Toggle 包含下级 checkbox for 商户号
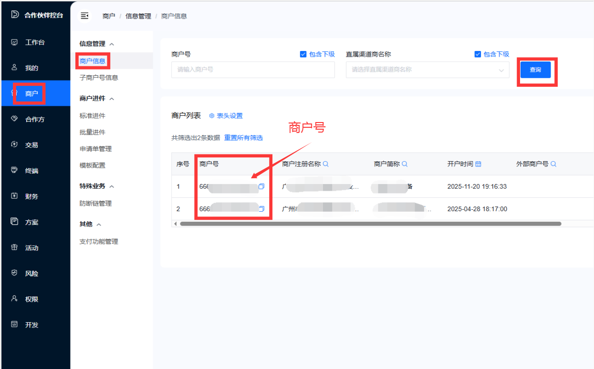The image size is (594, 369). (x=303, y=54)
